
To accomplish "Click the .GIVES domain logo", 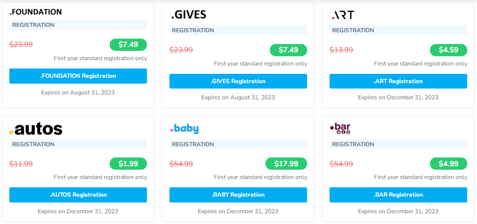I will point(189,15).
